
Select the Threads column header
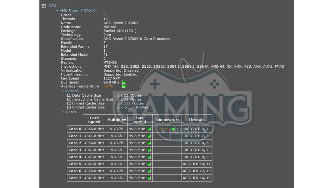click(196, 120)
